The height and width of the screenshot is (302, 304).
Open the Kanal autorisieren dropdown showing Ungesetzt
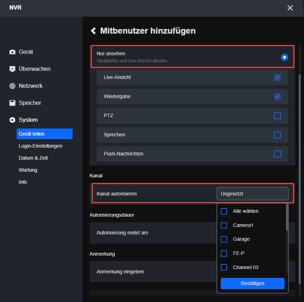(x=252, y=194)
